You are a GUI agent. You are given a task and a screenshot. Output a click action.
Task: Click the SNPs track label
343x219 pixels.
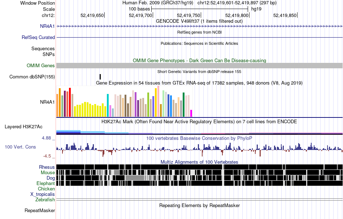click(x=49, y=54)
